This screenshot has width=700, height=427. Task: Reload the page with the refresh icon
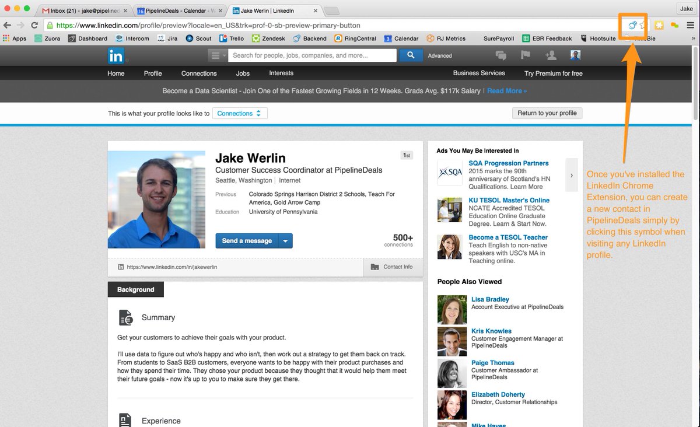[x=34, y=25]
